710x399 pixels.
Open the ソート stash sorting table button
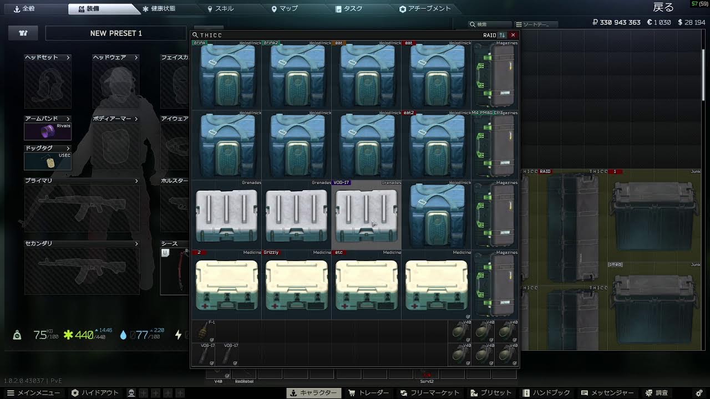point(536,24)
